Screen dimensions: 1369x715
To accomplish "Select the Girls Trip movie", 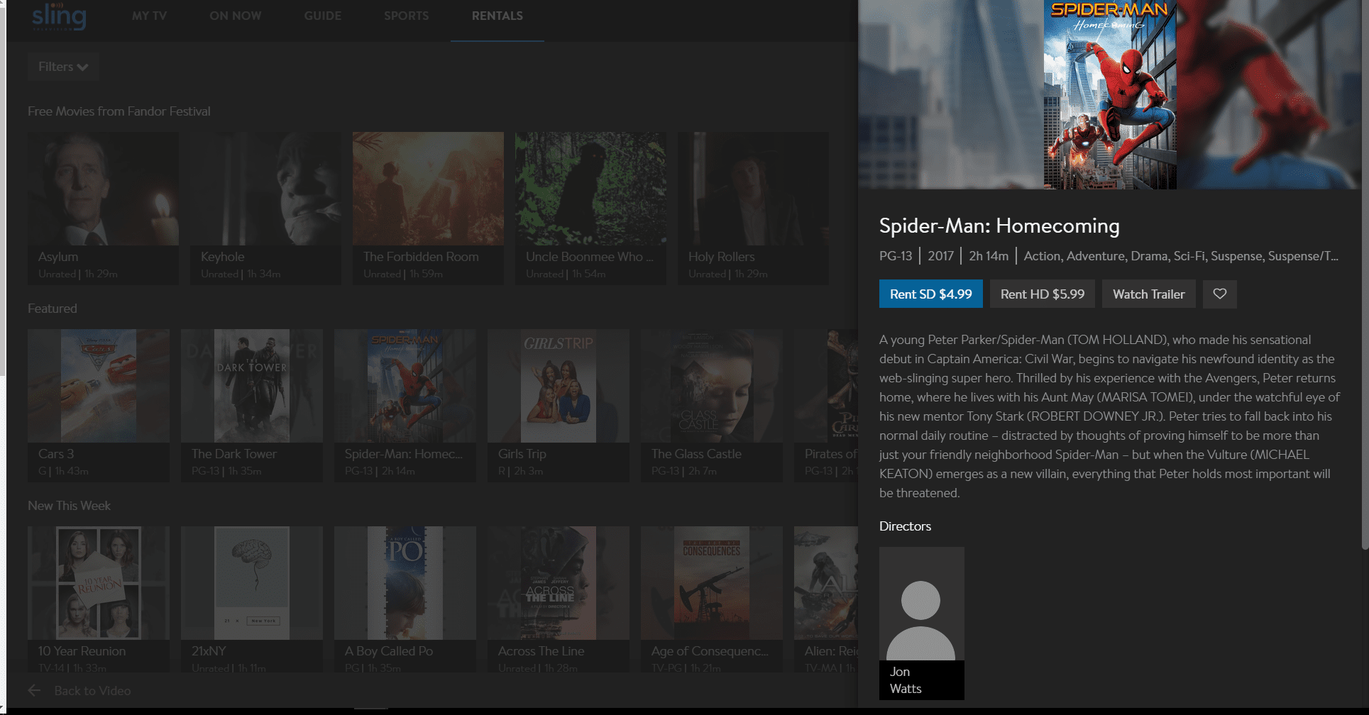I will pos(559,405).
